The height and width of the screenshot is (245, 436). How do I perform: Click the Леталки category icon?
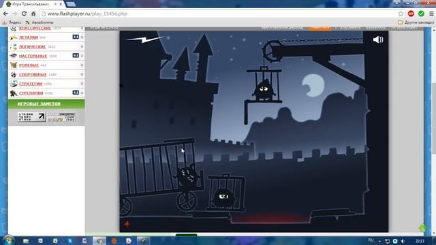pos(14,37)
